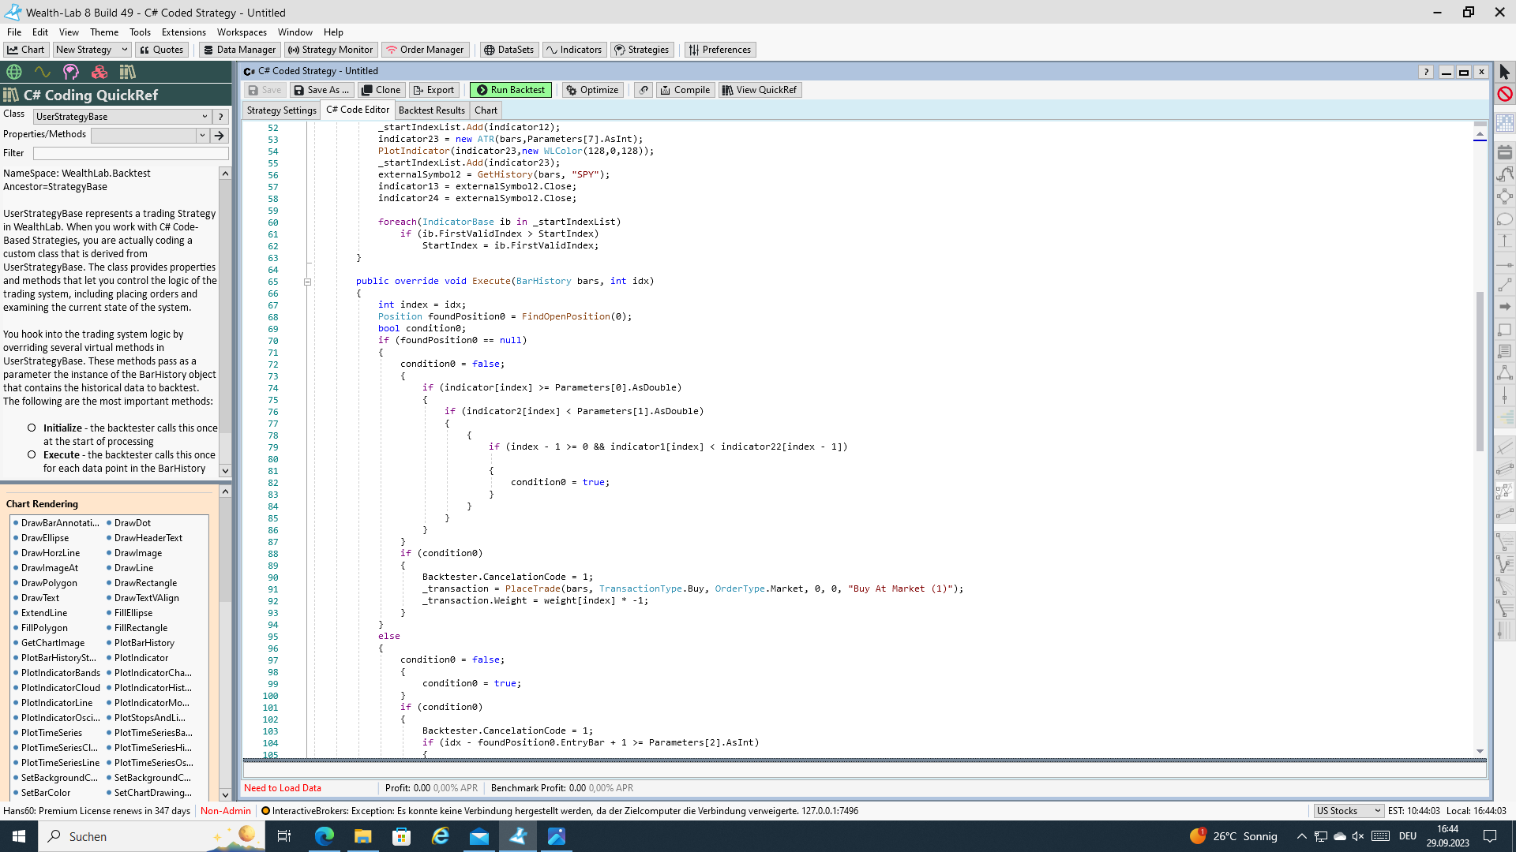Open the Theme menu

[104, 32]
